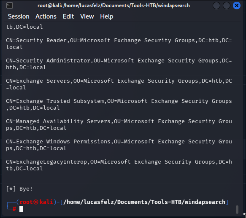
Task: Click the CN=Exchange Trusted Subsystem line
Action: (119, 105)
